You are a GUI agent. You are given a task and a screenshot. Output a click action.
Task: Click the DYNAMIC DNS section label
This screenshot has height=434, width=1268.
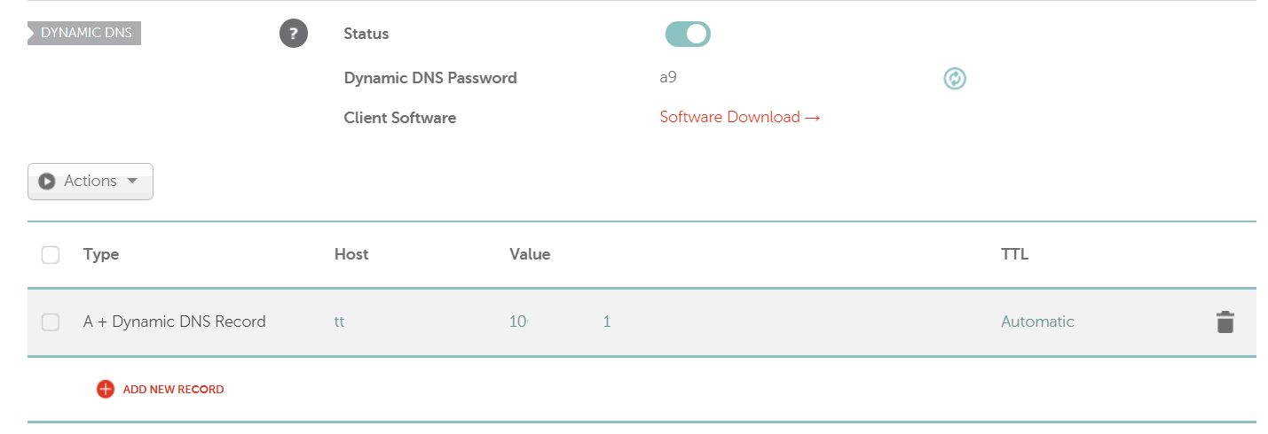point(85,34)
